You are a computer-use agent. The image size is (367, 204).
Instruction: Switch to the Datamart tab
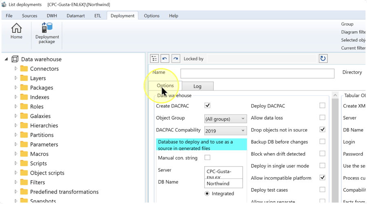click(x=75, y=15)
